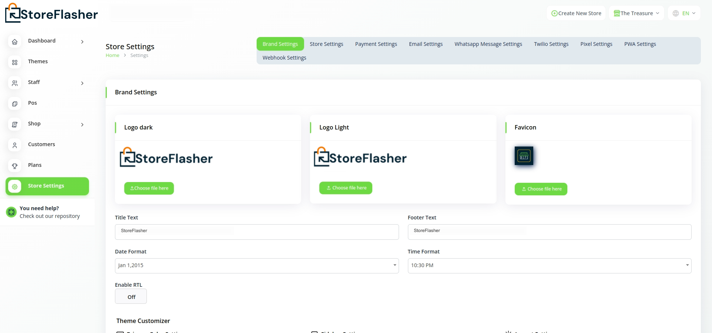Click the Home breadcrumb link

tap(112, 55)
